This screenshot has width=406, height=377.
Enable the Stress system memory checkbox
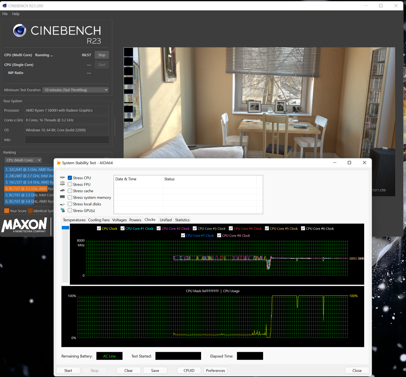[x=70, y=197]
